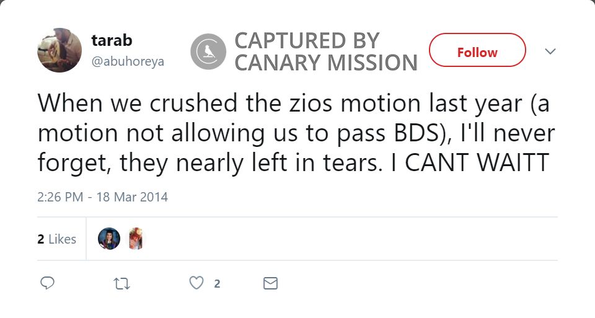Open tarab's profile picture avatar
595x318 pixels.
coord(59,50)
